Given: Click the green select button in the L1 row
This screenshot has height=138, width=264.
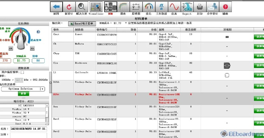Looking at the screenshot, I should (259, 75).
